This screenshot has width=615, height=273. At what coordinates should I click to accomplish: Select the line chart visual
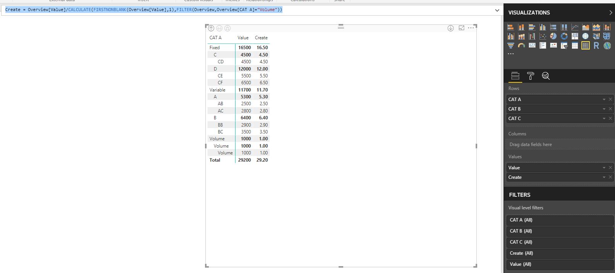[575, 27]
